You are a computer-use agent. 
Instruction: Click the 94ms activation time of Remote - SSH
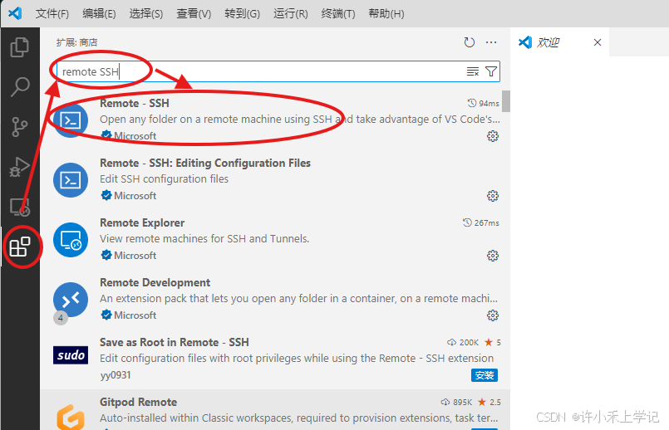(484, 103)
